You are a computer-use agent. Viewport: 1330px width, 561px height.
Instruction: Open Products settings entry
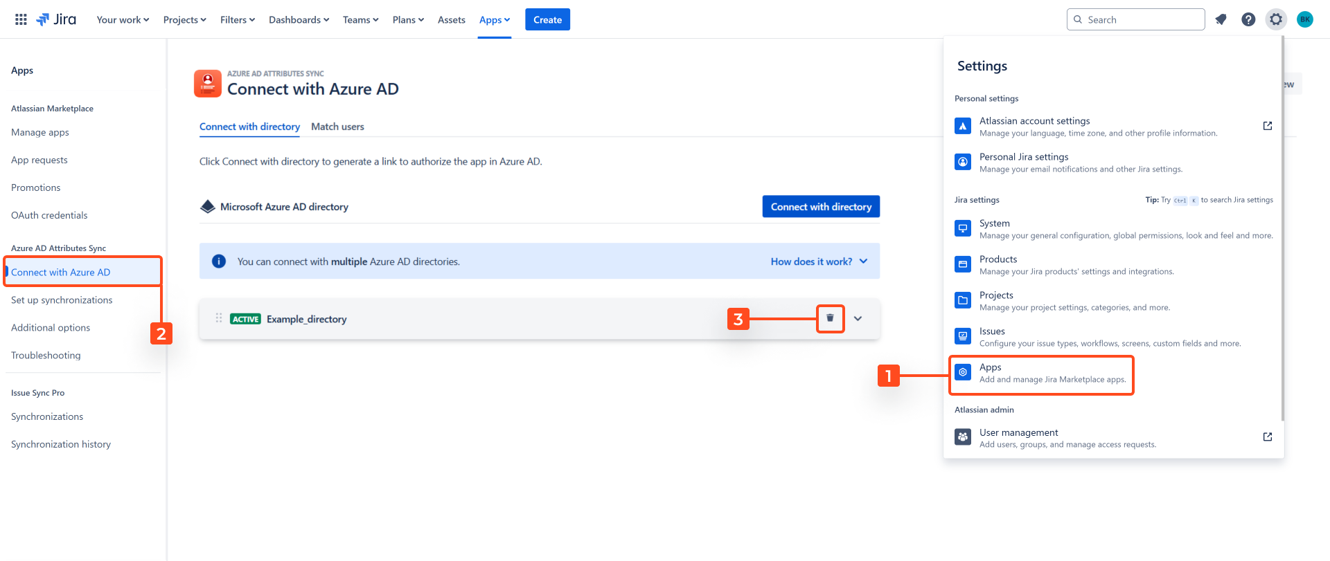click(1114, 264)
